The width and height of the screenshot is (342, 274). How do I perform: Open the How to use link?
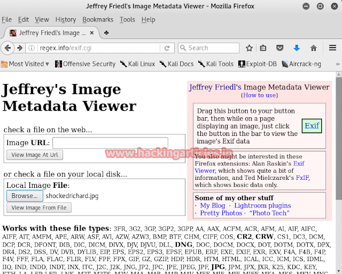click(x=259, y=95)
